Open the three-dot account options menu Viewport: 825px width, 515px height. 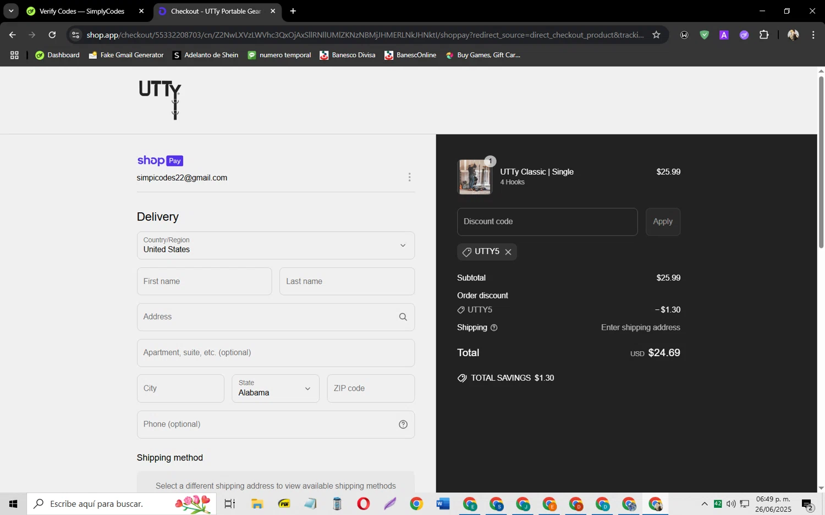coord(409,178)
